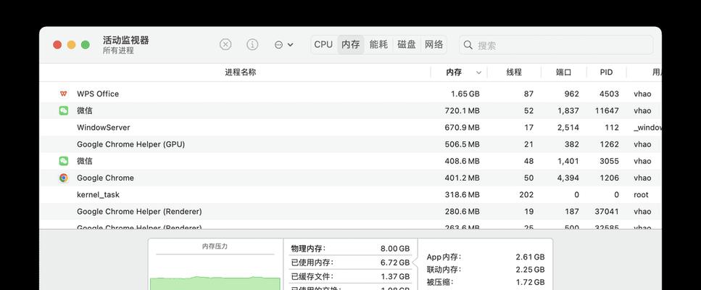Switch to the 磁盘 tab
This screenshot has width=701, height=290.
point(407,45)
